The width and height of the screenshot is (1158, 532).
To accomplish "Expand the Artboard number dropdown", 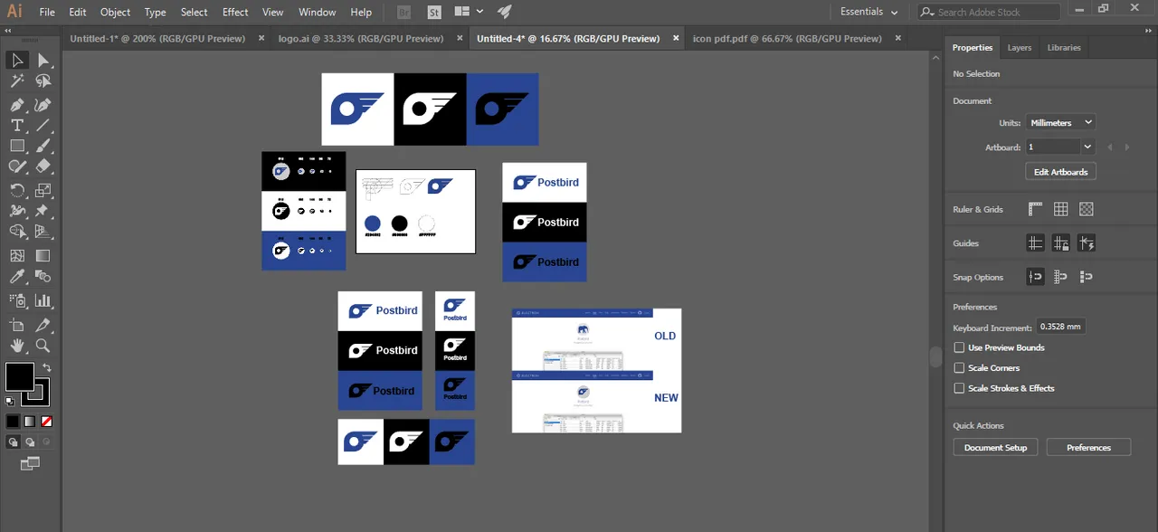I will 1087,147.
